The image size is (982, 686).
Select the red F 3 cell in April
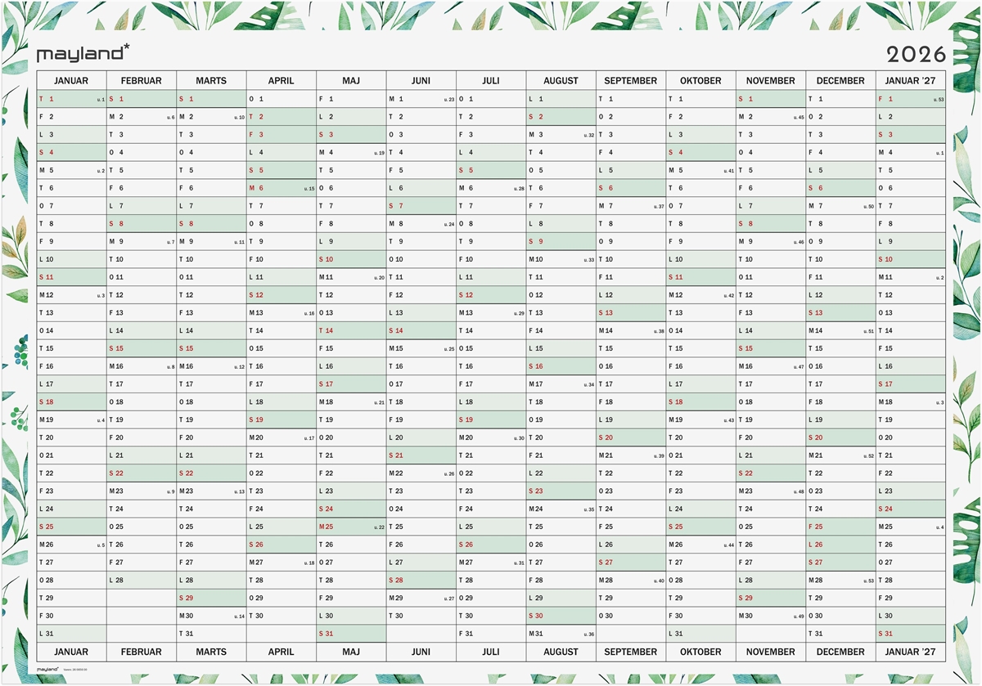(x=282, y=135)
